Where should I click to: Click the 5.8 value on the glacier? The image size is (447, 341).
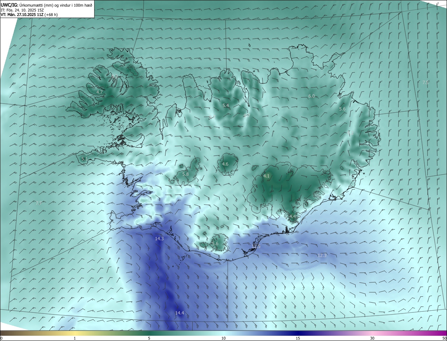(x=185, y=174)
